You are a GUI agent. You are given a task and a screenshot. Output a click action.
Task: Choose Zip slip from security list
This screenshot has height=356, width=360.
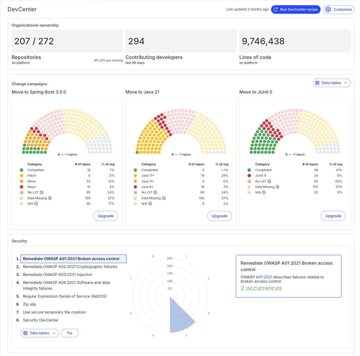tap(29, 304)
